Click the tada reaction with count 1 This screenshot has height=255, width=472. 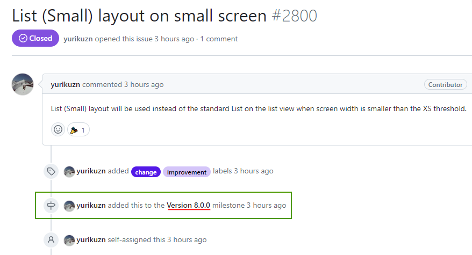click(78, 130)
